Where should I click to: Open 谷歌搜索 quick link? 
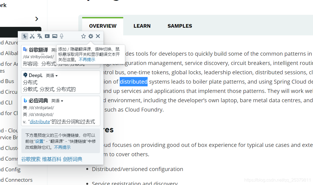tap(31, 159)
